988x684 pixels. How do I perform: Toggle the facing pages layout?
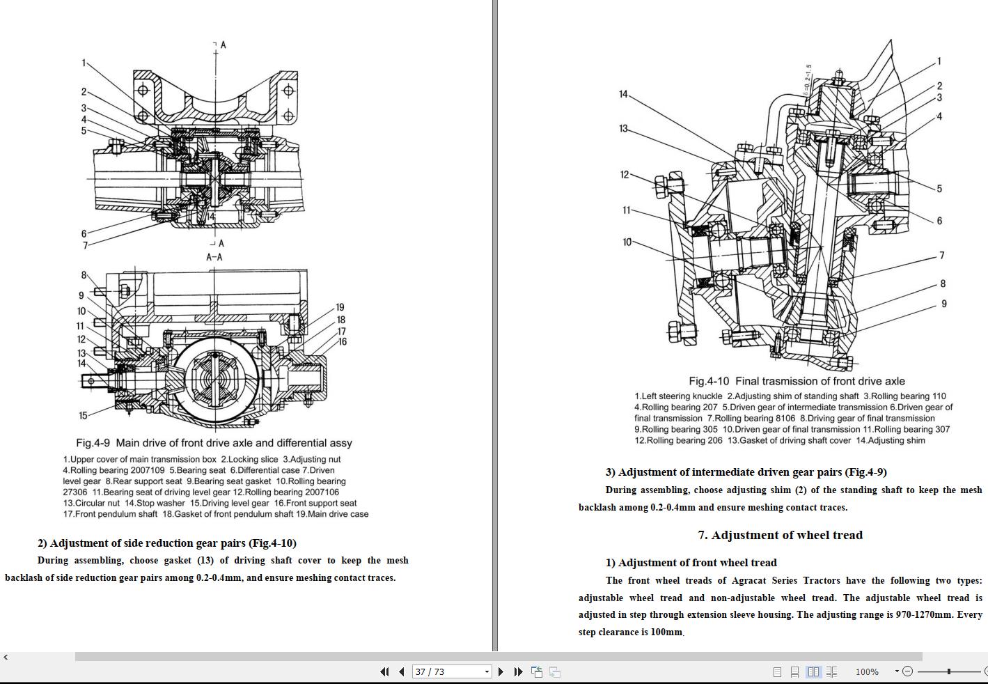(815, 671)
